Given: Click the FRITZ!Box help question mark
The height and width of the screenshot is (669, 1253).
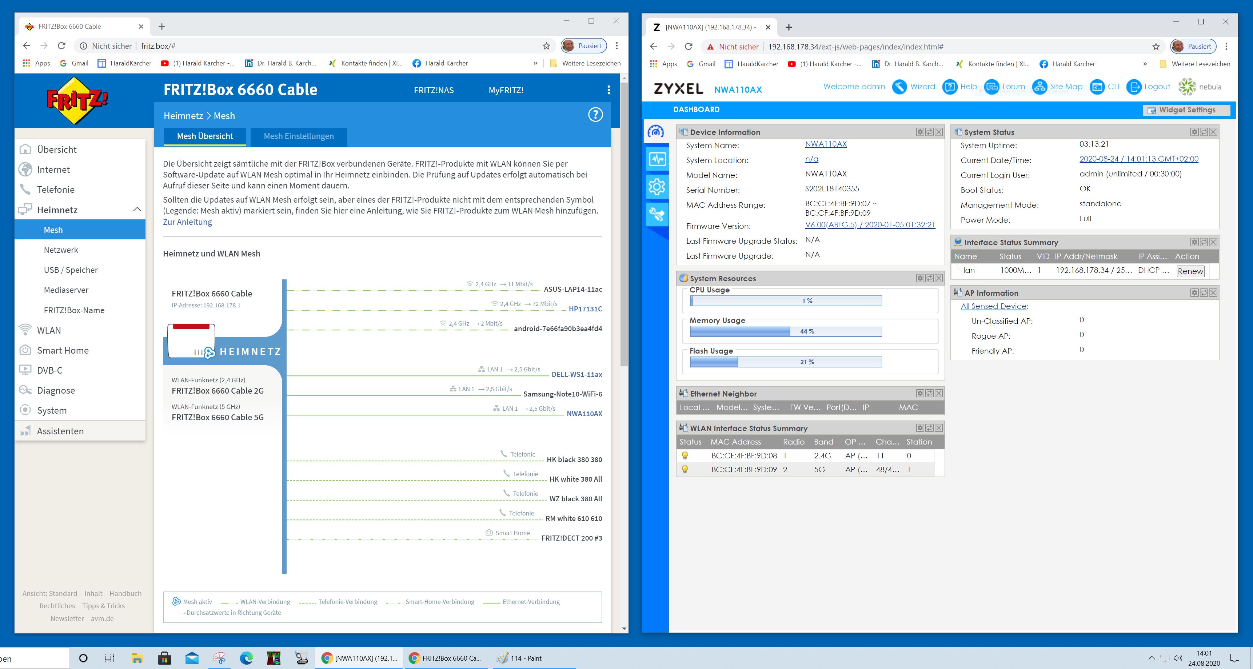Looking at the screenshot, I should pyautogui.click(x=595, y=115).
